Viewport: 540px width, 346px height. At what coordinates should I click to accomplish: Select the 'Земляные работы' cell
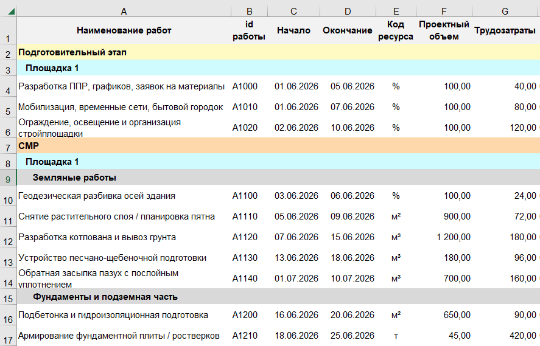(x=124, y=177)
